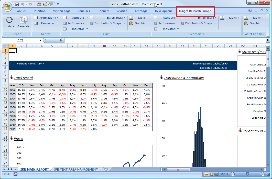272x179 pixels.
Task: Expand the formula bar with the chevron
Action: click(x=268, y=40)
